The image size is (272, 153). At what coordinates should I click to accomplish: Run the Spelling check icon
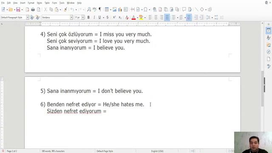pyautogui.click(x=94, y=9)
